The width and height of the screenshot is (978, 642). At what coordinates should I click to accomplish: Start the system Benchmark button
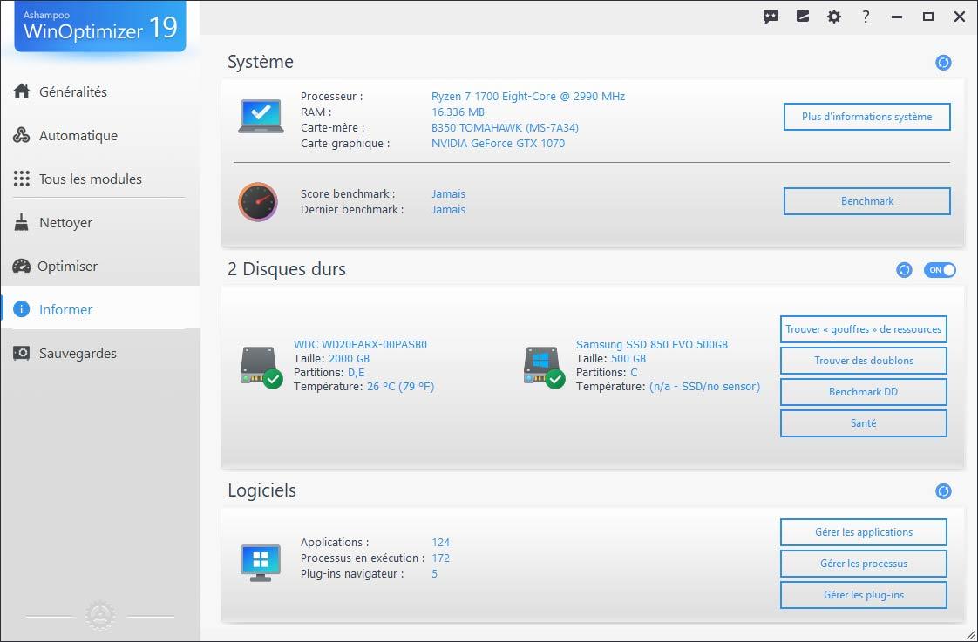click(867, 201)
